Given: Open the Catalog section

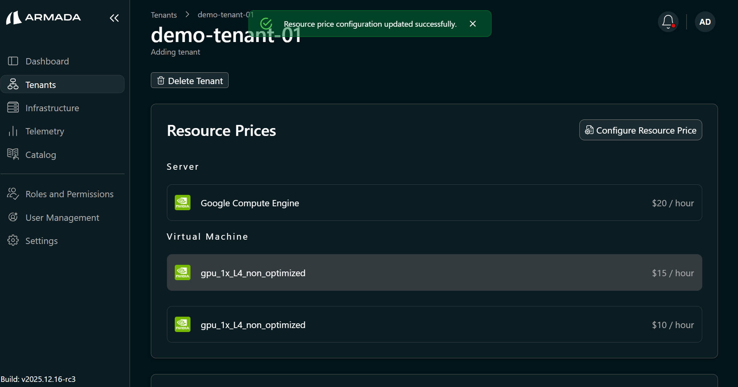Looking at the screenshot, I should (x=40, y=154).
